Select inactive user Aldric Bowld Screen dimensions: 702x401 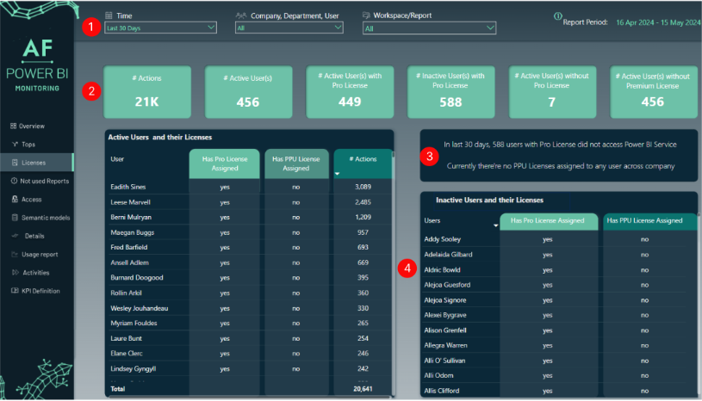click(x=442, y=269)
